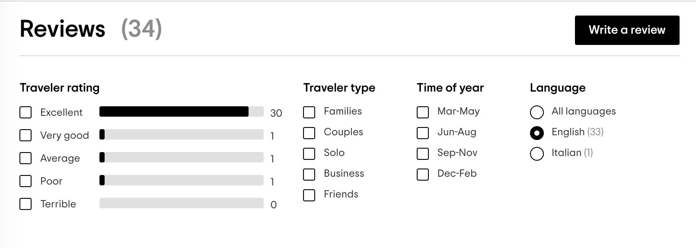Switch language filter to Italian
Viewport: 696px width, 248px height.
537,154
